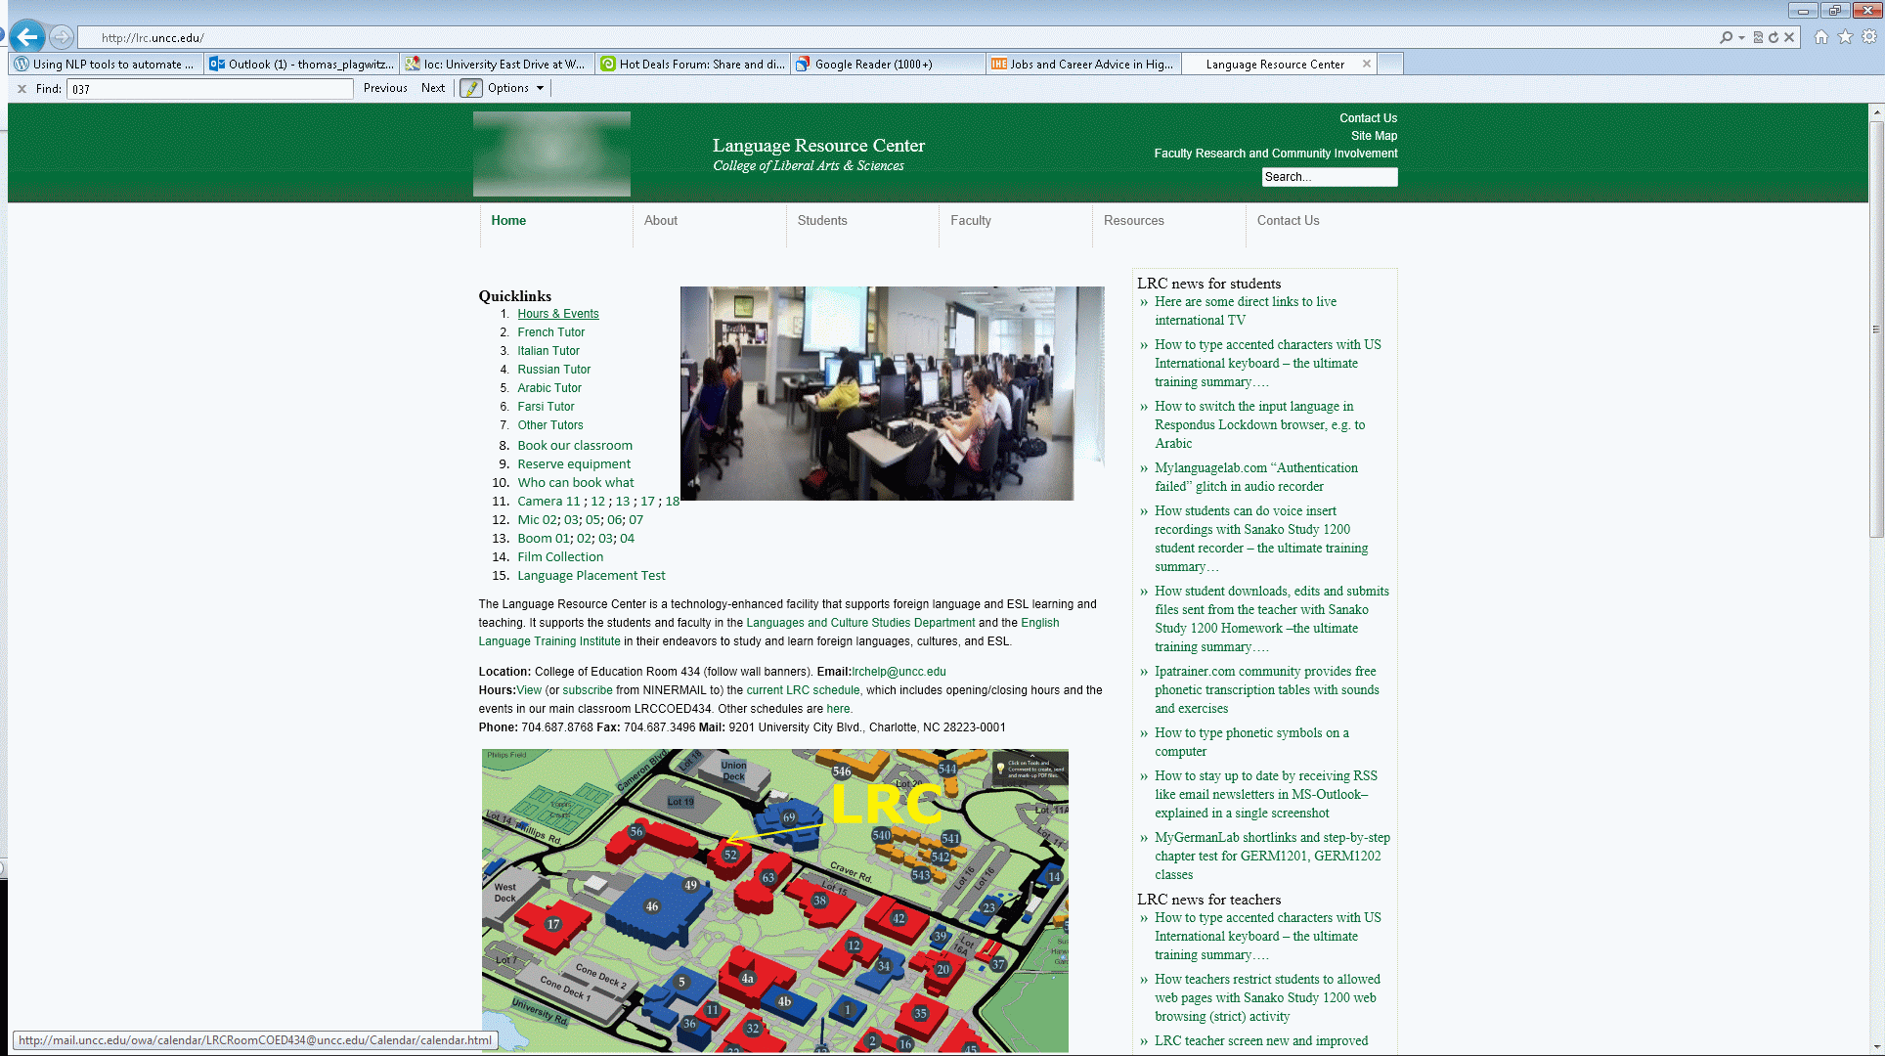Open the Students navigation menu
Screen dimensions: 1885x1056
pos(821,221)
